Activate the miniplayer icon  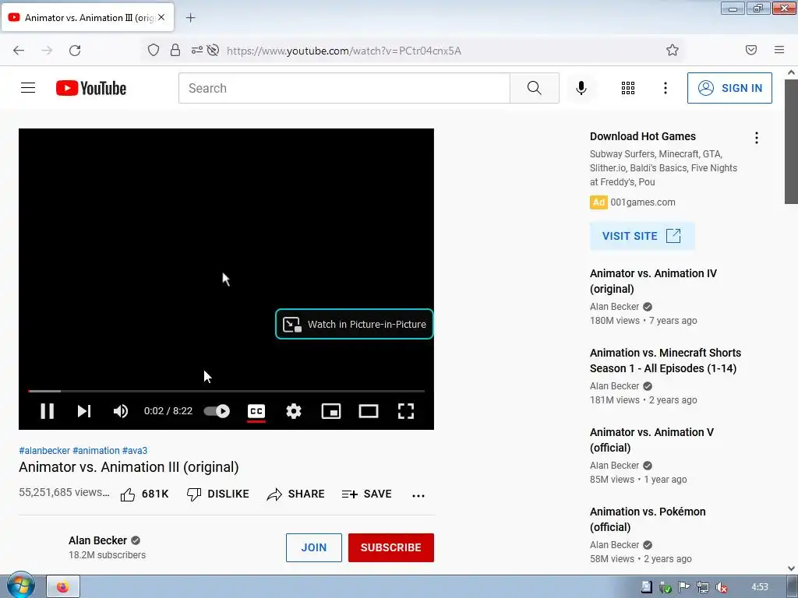pyautogui.click(x=330, y=411)
